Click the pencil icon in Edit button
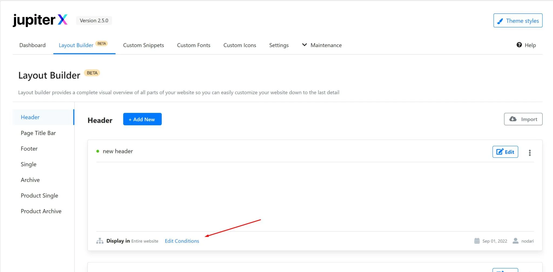The height and width of the screenshot is (272, 553). coord(500,152)
